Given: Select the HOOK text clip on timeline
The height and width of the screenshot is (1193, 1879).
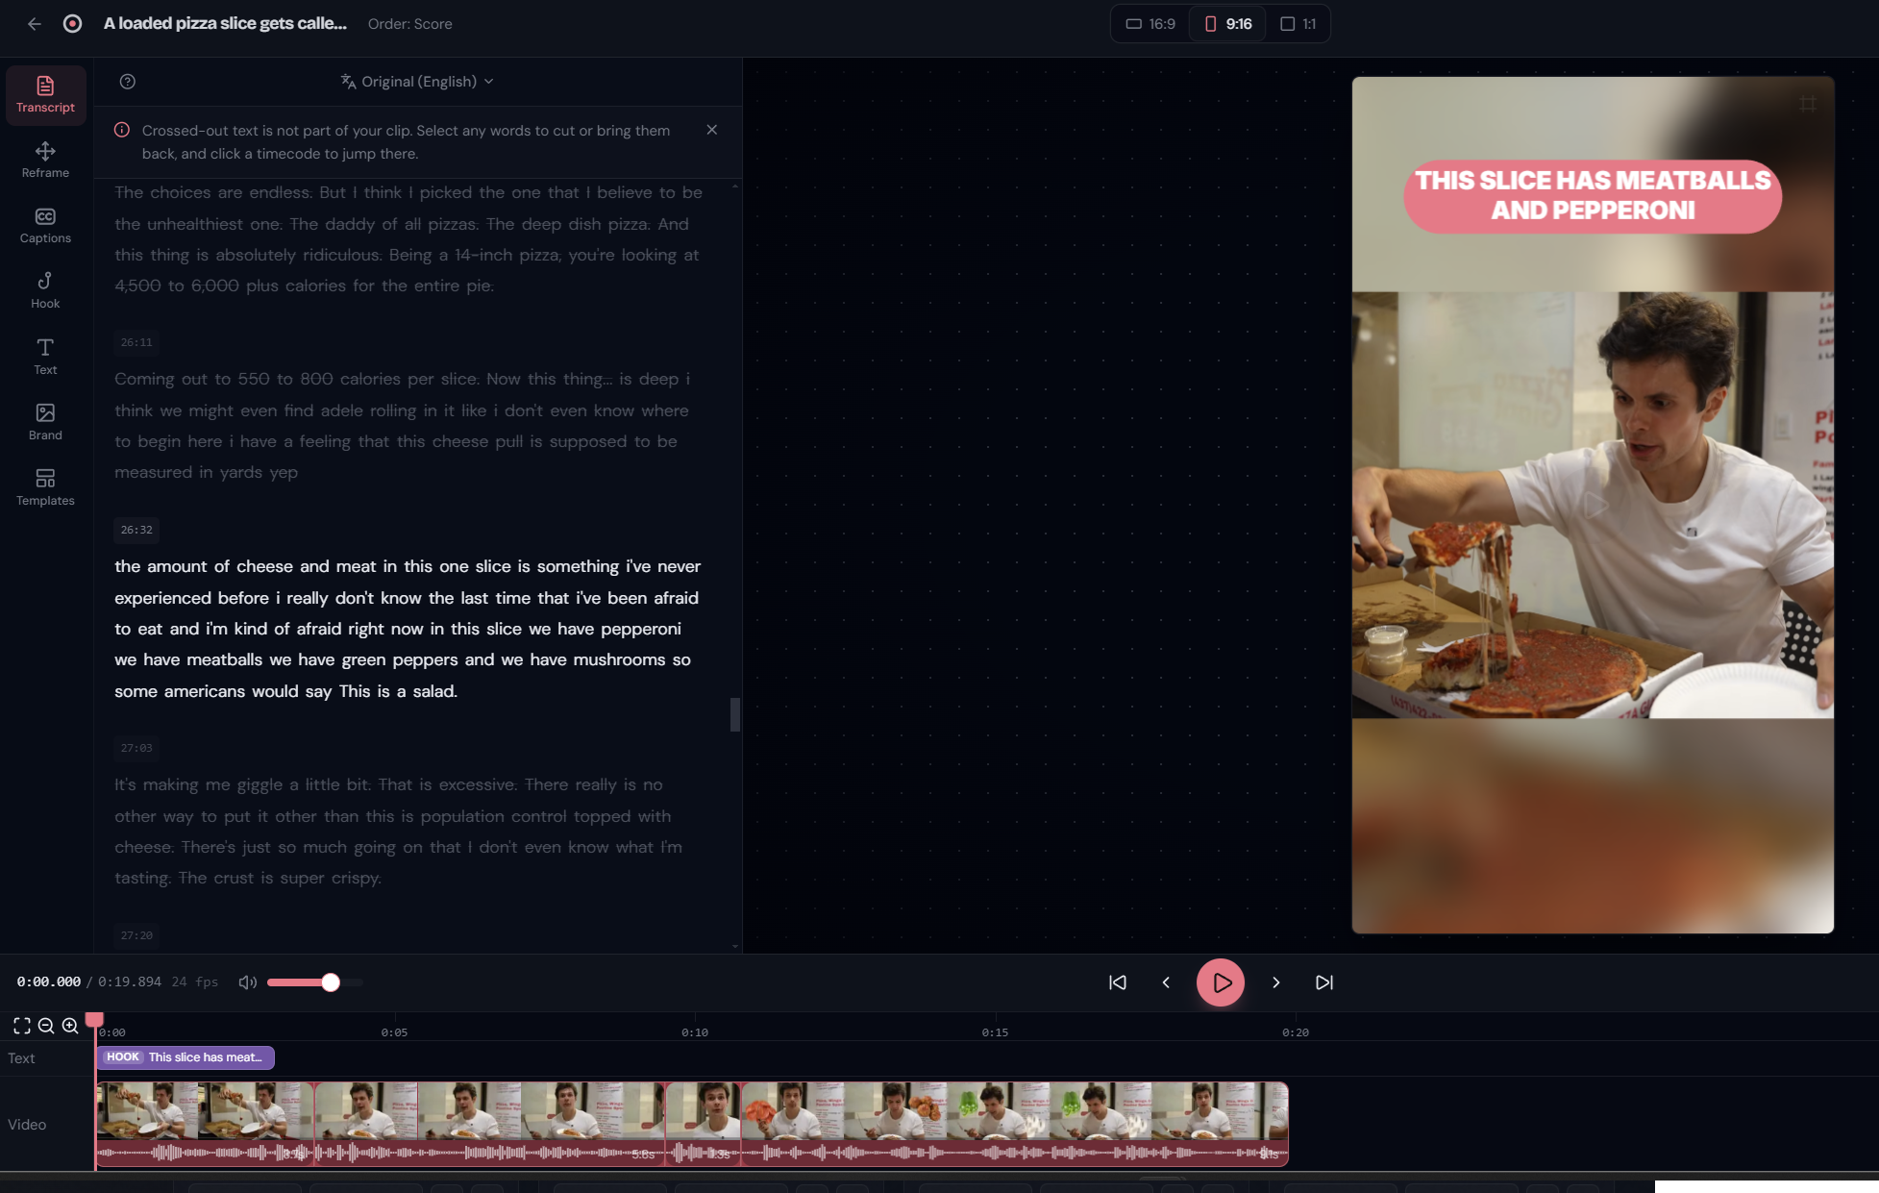Looking at the screenshot, I should tap(185, 1057).
